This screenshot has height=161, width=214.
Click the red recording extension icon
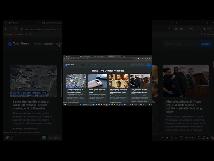140,59
